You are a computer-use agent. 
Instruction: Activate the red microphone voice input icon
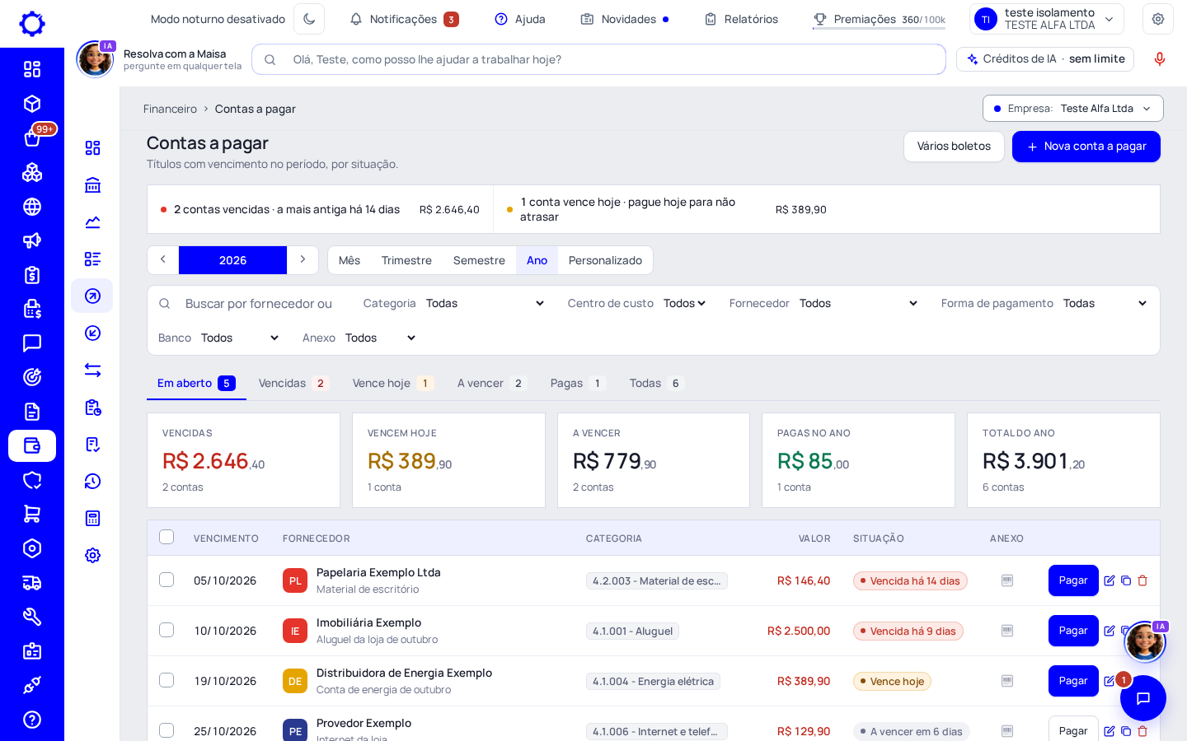coord(1160,58)
